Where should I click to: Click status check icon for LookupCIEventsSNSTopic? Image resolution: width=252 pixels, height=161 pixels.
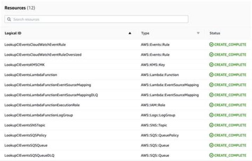click(x=211, y=125)
